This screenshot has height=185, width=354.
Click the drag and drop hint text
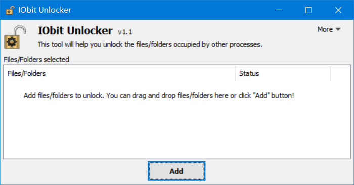pos(159,96)
